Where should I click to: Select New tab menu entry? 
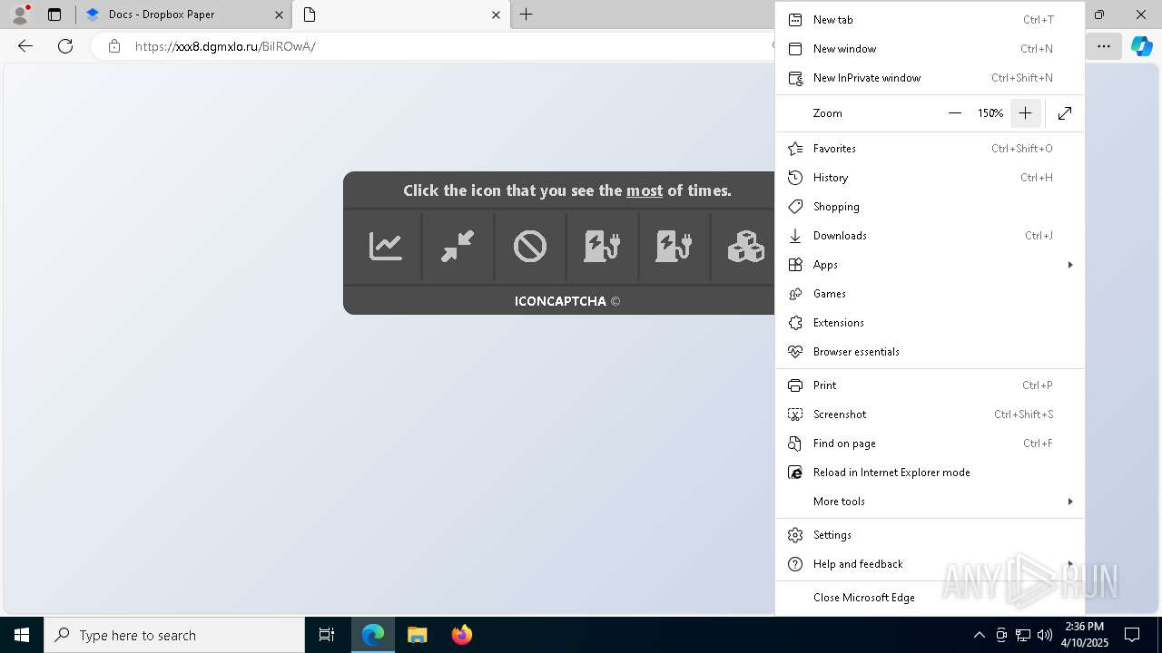[930, 20]
